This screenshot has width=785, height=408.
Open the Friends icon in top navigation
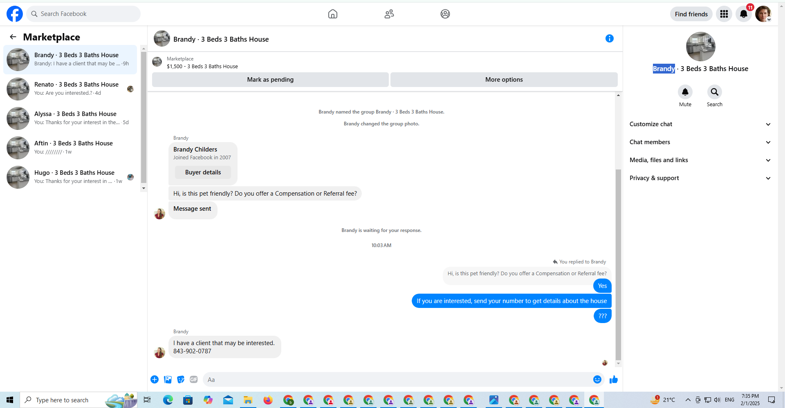tap(389, 14)
